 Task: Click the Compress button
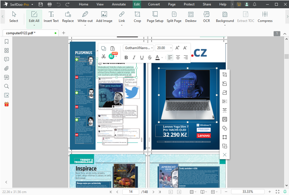pos(265,17)
